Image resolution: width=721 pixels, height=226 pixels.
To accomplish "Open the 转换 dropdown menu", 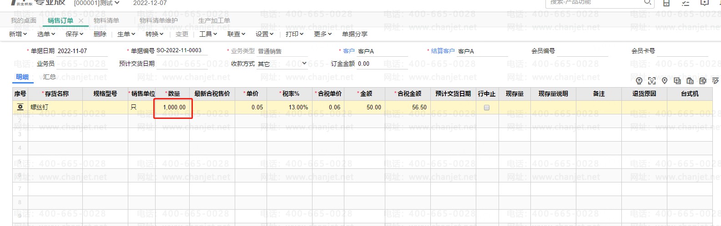I will tap(155, 34).
